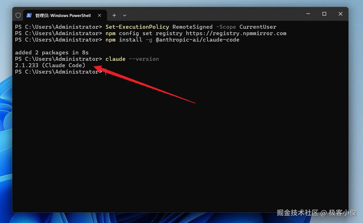Click the CurrentUser value text
Viewport: 363px width, 223px height.
coord(258,27)
